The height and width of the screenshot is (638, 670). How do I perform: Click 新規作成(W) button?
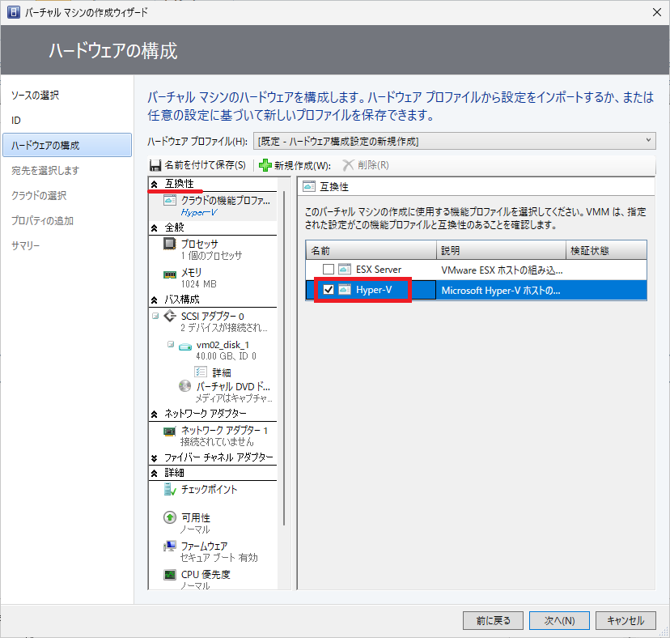[295, 165]
